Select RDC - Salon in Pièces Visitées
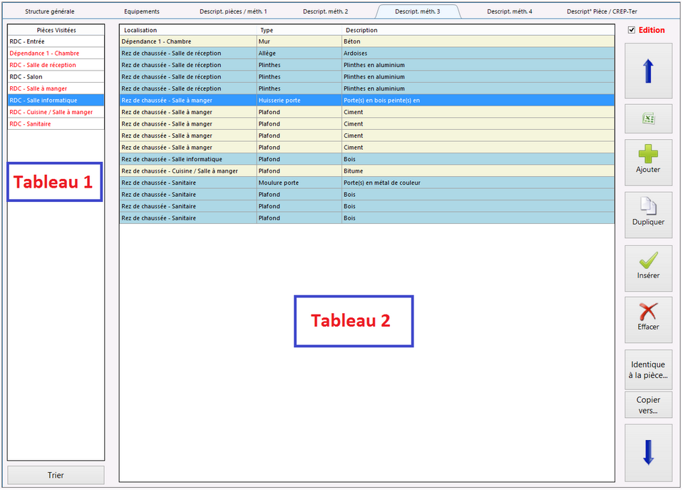The width and height of the screenshot is (683, 490). pyautogui.click(x=56, y=77)
